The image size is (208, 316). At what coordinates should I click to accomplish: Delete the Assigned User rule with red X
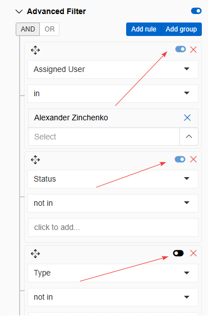click(x=193, y=49)
